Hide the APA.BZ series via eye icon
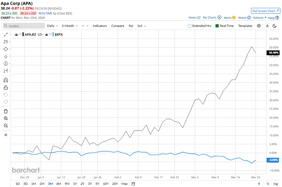The height and width of the screenshot is (187, 282). pos(16,35)
